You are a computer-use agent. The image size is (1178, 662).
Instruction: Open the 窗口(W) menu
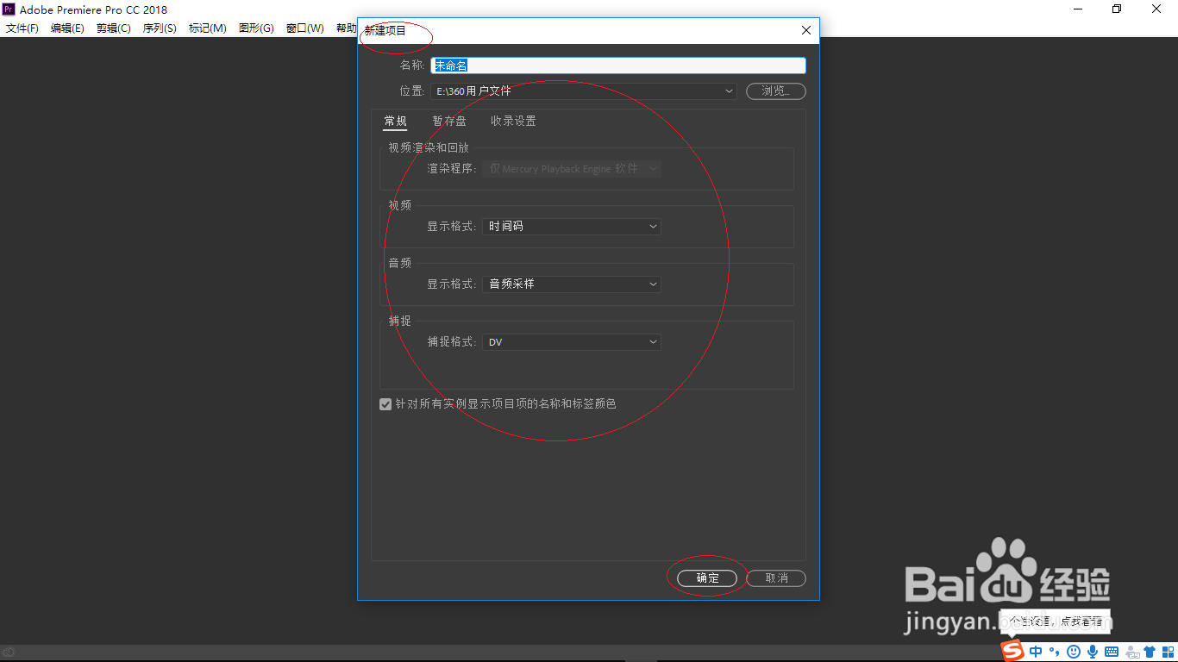(x=304, y=28)
